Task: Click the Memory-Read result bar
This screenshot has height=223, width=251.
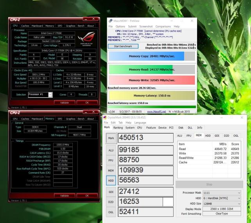Action: (152, 70)
